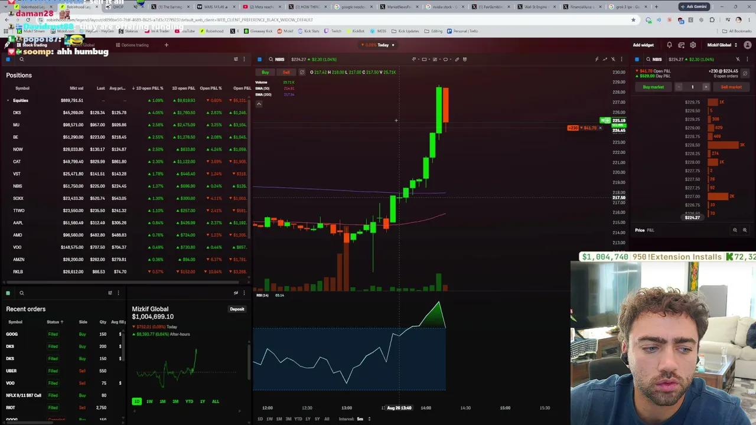Sort by 1D open P&L % column
This screenshot has width=756, height=425.
[x=148, y=88]
